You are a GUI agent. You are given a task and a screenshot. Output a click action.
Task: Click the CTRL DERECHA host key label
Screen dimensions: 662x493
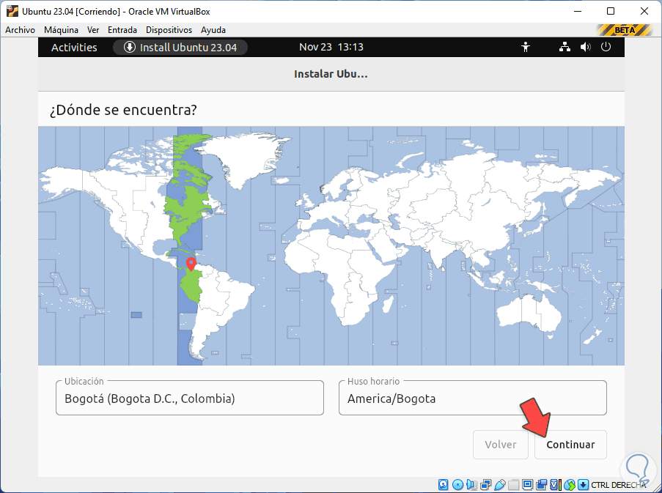click(619, 485)
